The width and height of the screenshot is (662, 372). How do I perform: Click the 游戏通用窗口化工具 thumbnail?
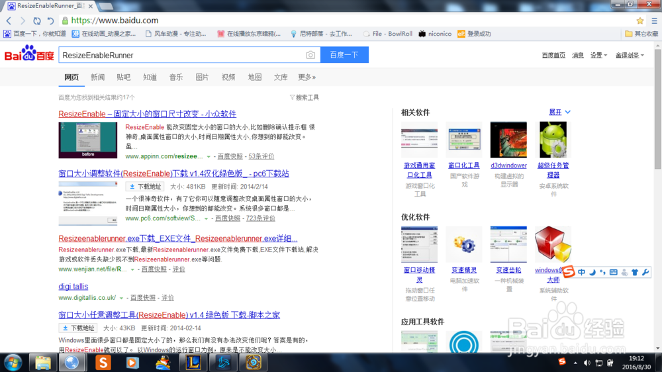419,140
